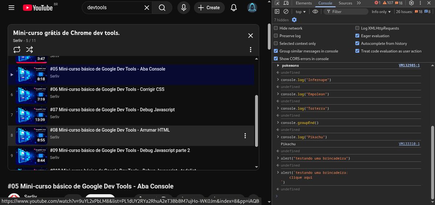The height and width of the screenshot is (205, 435).
Task: Uncheck Group similar messages in console
Action: coord(276,51)
